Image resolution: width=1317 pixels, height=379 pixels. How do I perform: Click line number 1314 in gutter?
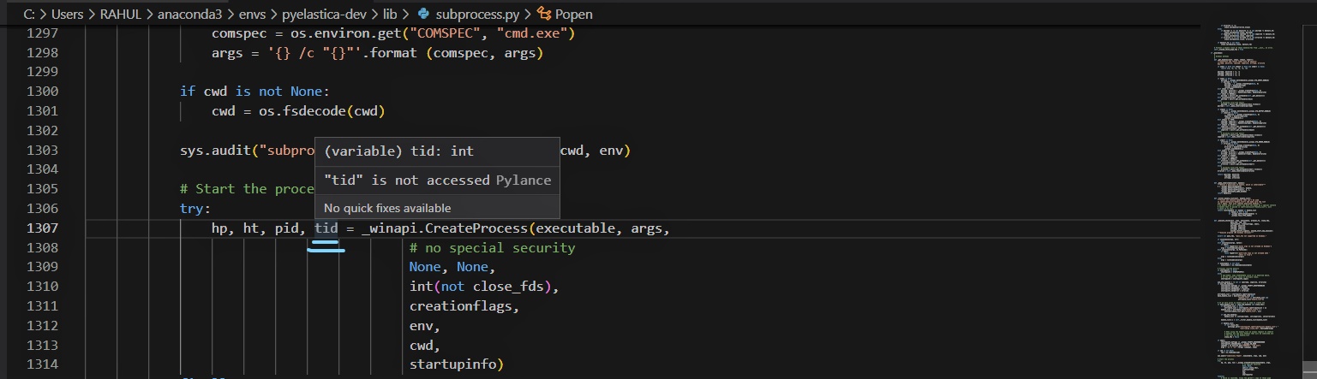click(41, 365)
